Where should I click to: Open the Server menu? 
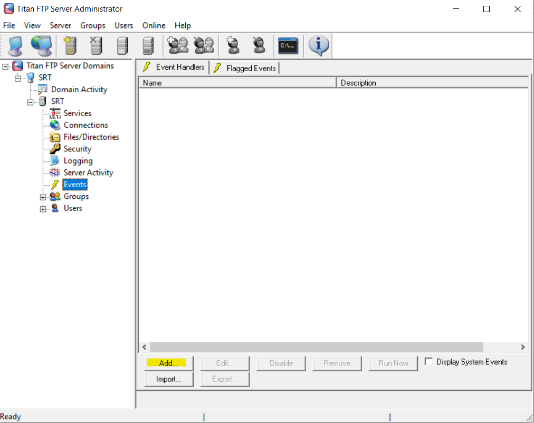click(x=60, y=25)
